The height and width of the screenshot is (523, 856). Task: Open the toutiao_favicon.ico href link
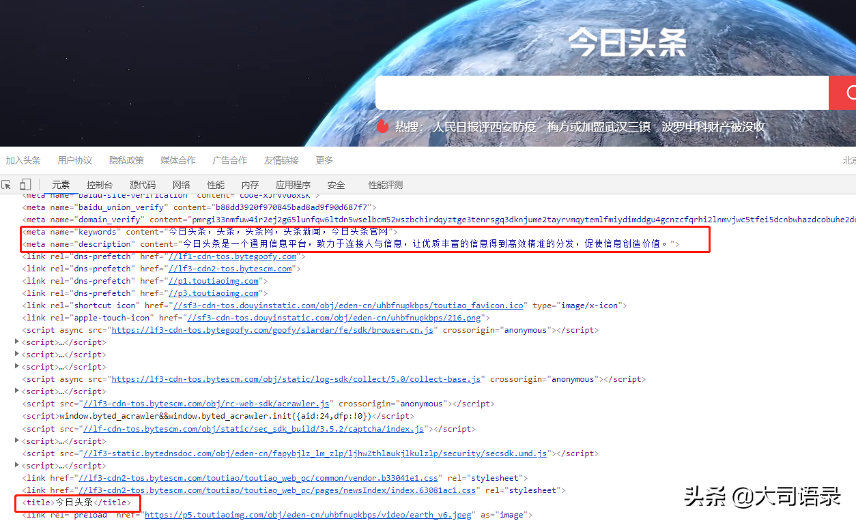point(348,305)
